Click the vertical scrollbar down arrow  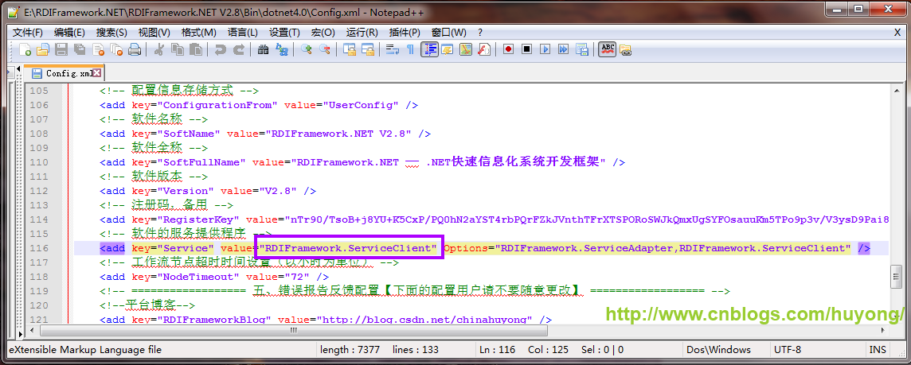click(896, 318)
